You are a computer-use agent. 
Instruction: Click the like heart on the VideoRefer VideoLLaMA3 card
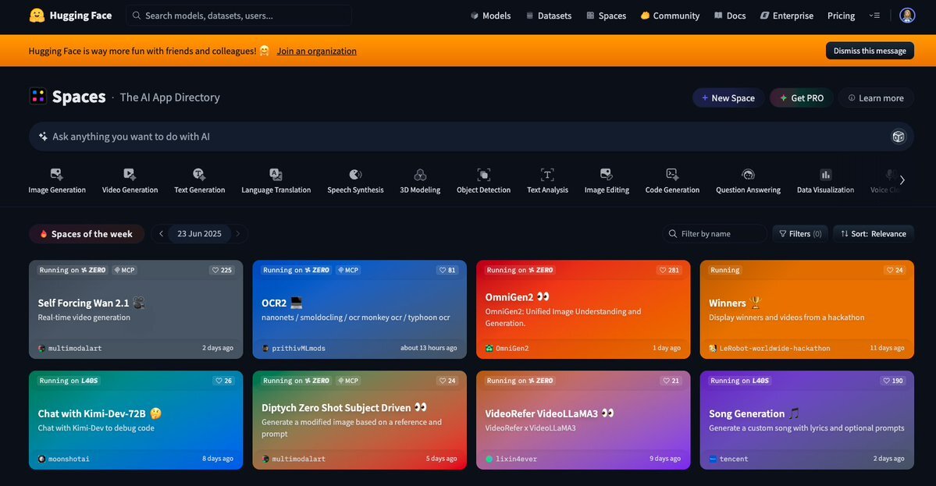click(x=666, y=381)
